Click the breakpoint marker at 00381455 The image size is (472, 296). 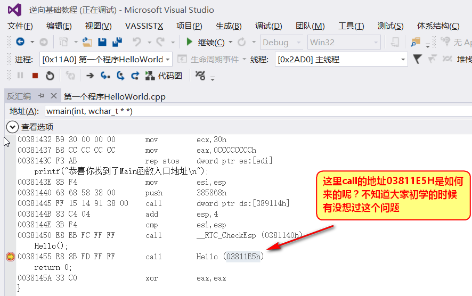(10, 257)
